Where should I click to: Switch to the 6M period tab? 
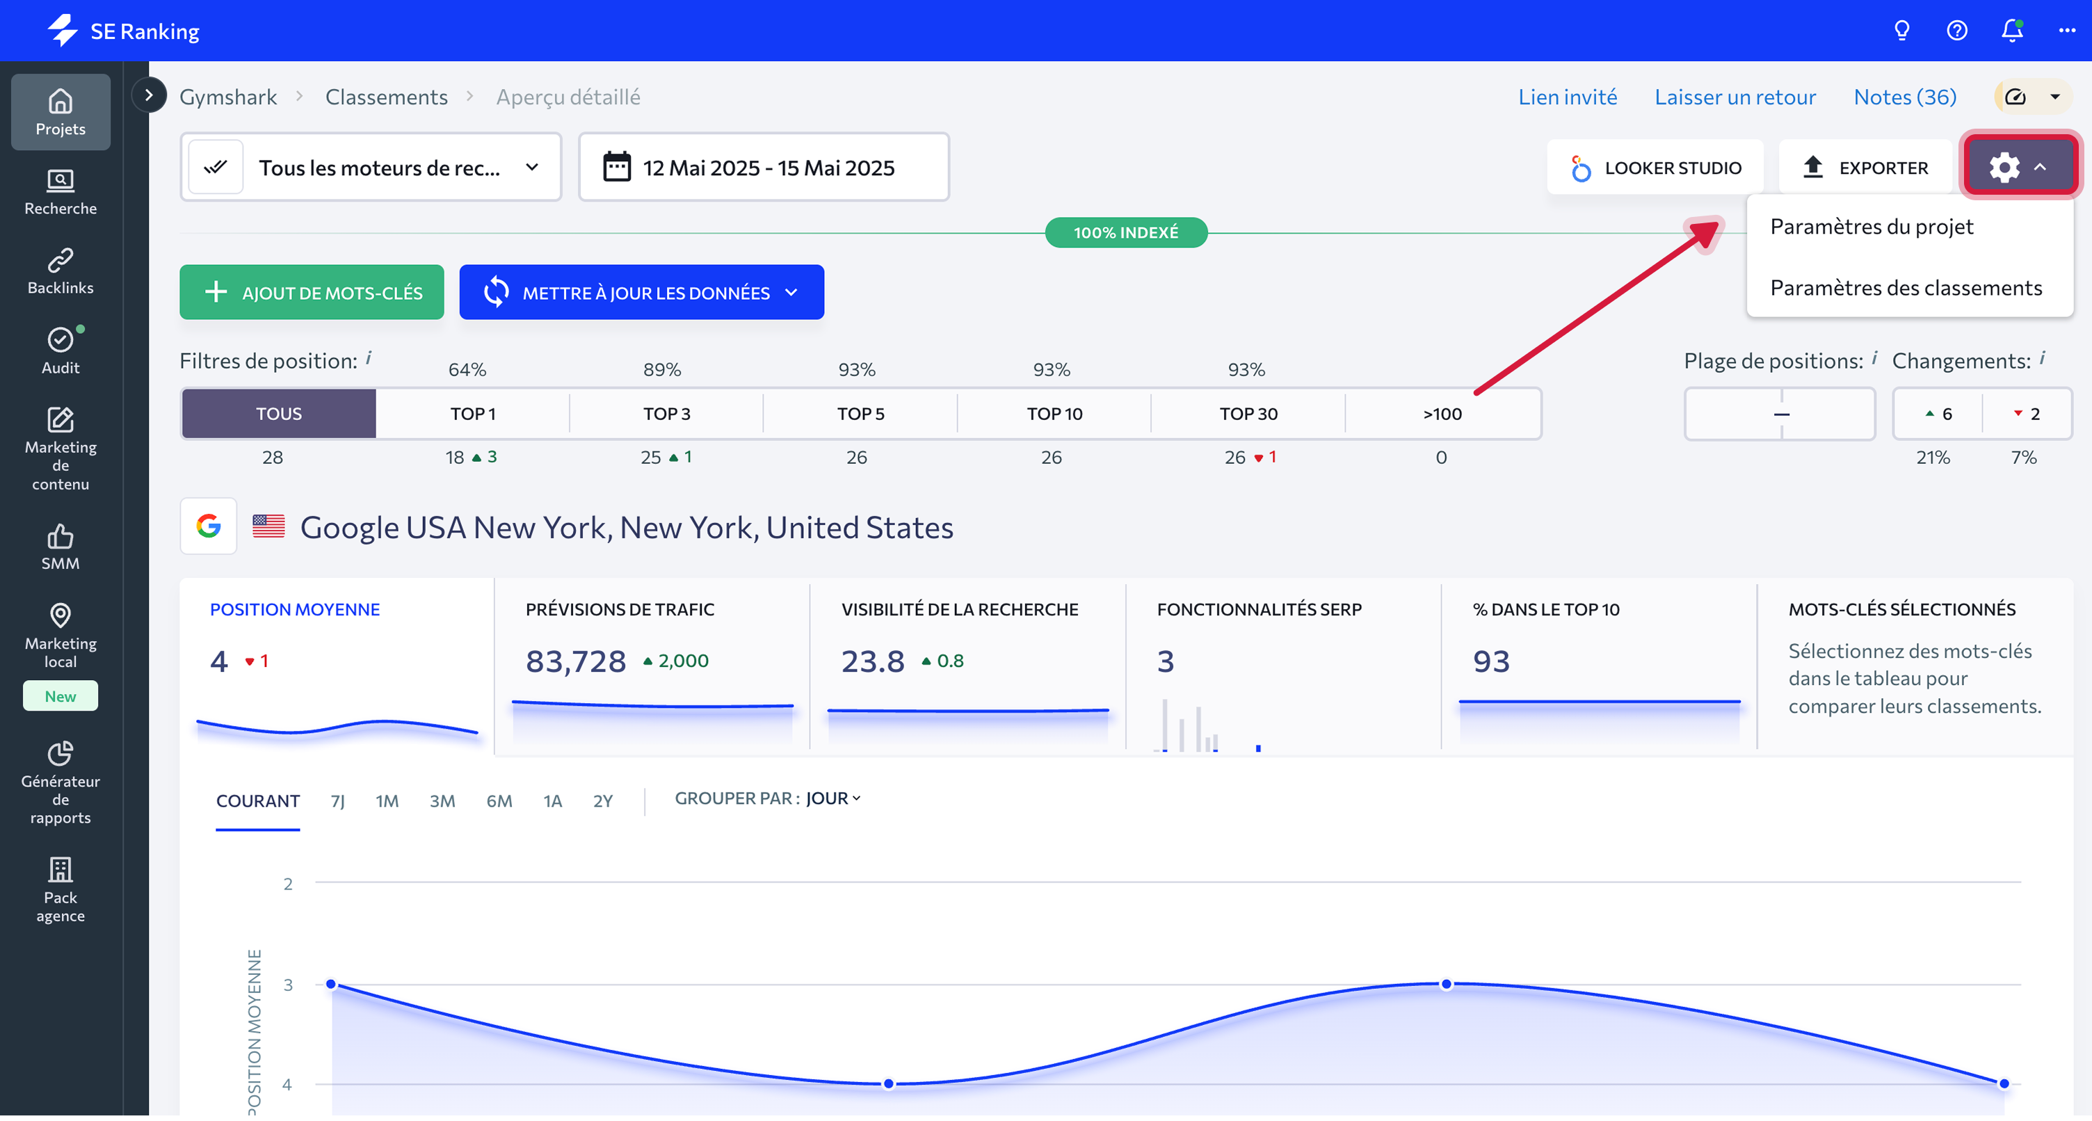(499, 802)
